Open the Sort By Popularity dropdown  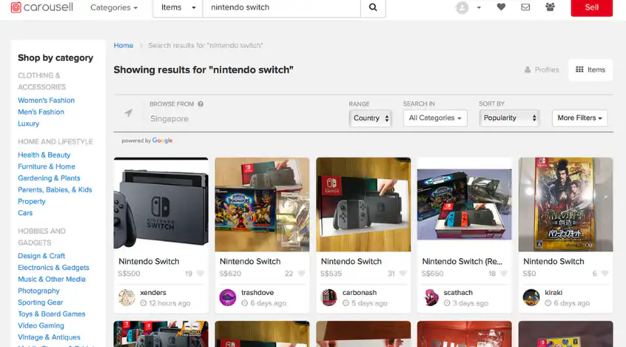click(509, 118)
